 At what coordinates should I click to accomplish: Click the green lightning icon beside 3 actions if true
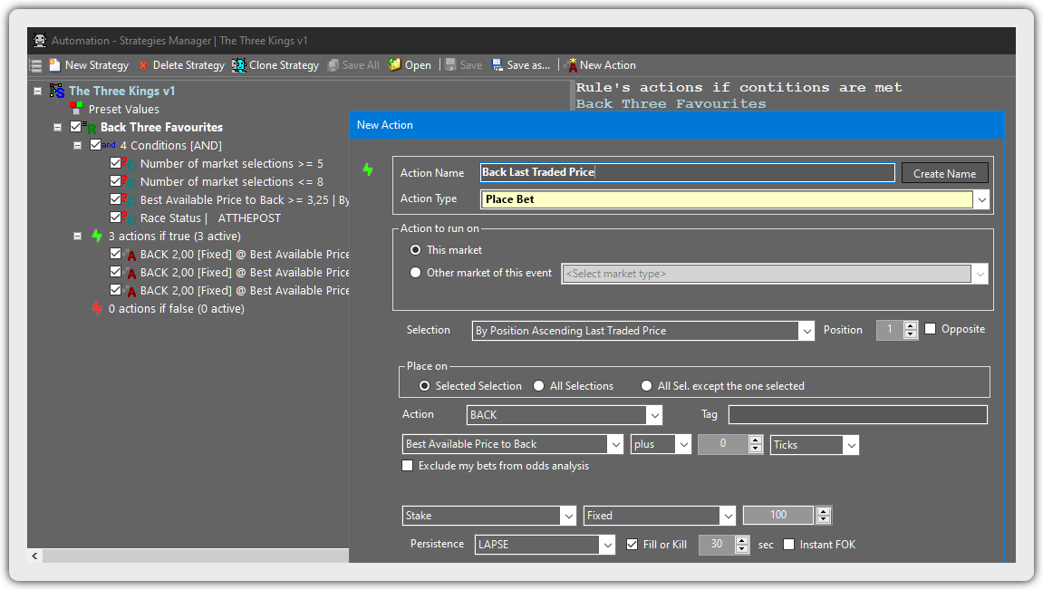pos(97,236)
